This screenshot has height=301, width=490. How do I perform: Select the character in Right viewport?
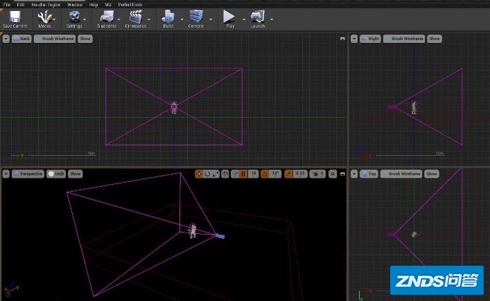pos(414,108)
